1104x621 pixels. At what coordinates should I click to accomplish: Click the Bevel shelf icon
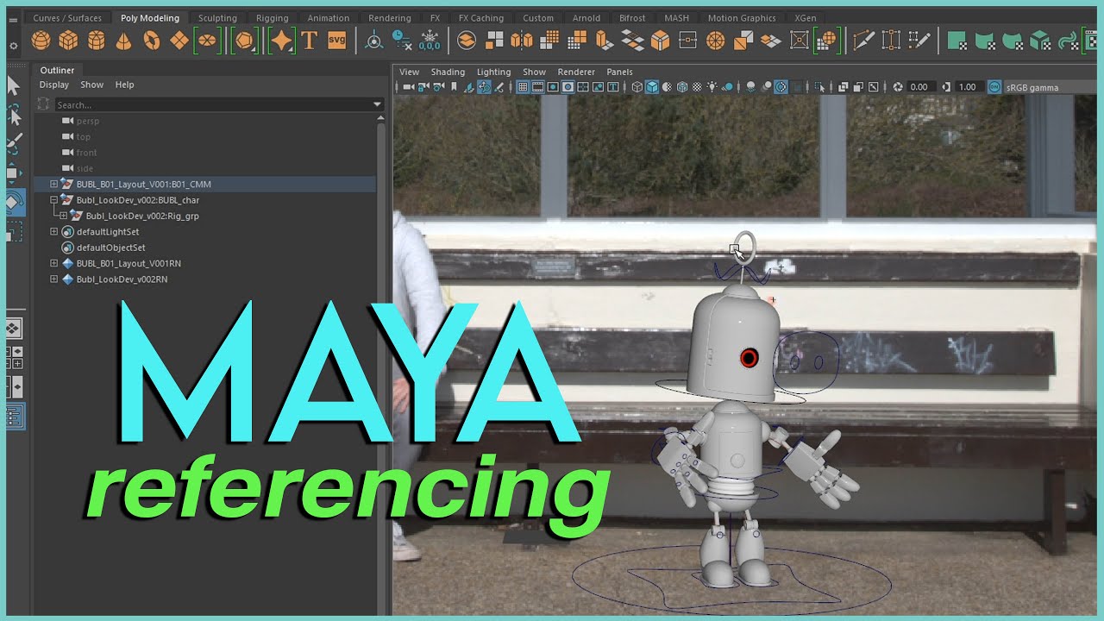click(x=660, y=41)
